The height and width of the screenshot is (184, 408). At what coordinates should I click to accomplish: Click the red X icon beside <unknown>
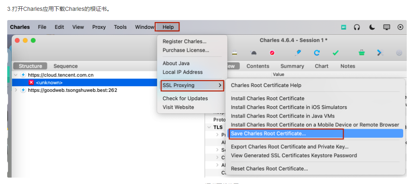pyautogui.click(x=31, y=83)
